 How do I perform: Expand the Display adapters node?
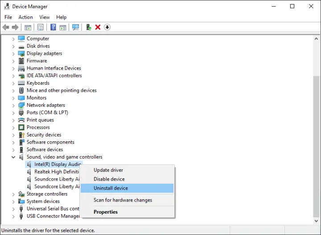coord(13,54)
